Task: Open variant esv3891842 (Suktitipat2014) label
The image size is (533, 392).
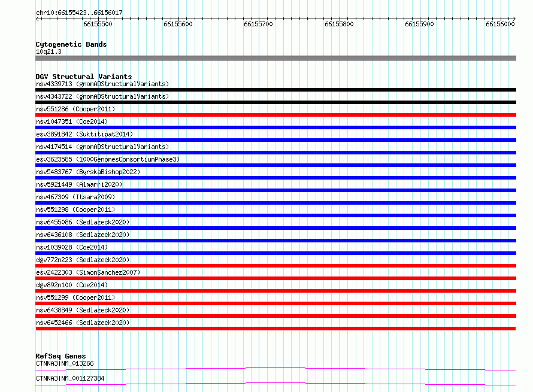Action: click(84, 134)
